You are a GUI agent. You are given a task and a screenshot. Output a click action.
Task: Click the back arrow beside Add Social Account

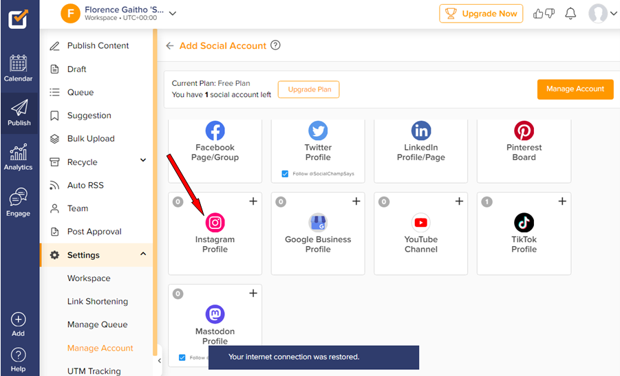click(170, 46)
